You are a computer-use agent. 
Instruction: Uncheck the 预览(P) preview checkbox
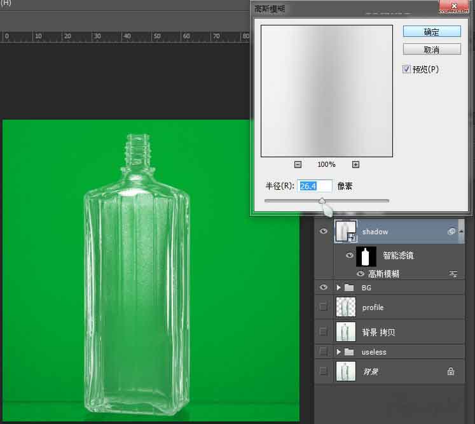[407, 69]
